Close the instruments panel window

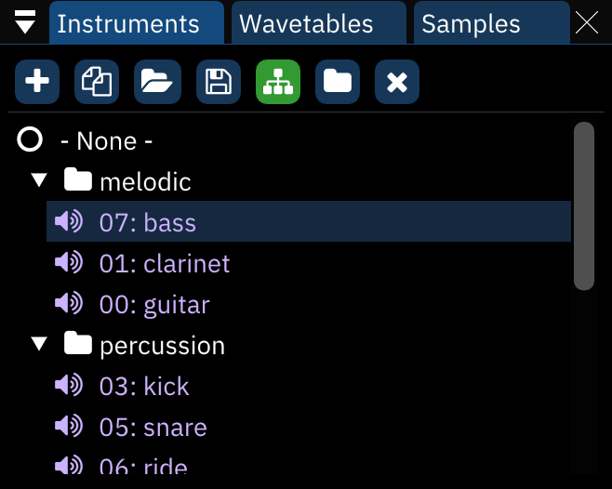click(588, 23)
